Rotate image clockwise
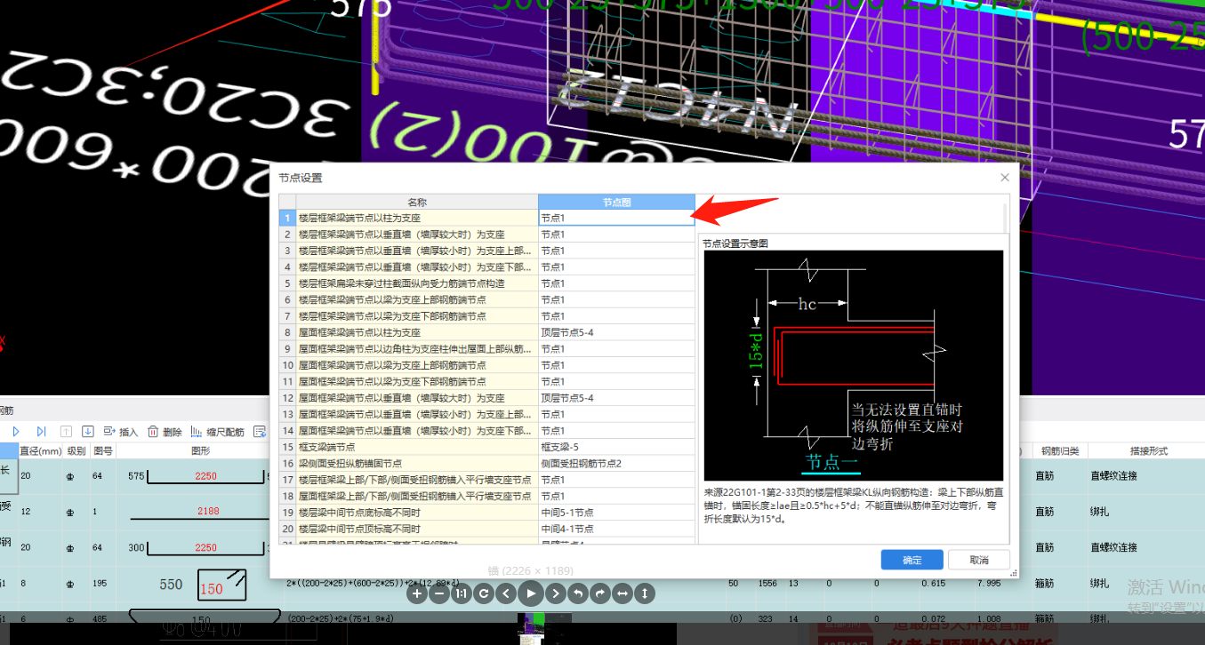The width and height of the screenshot is (1205, 645). (599, 593)
